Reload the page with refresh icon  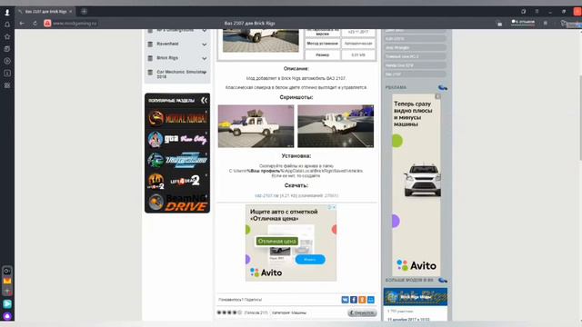point(35,24)
